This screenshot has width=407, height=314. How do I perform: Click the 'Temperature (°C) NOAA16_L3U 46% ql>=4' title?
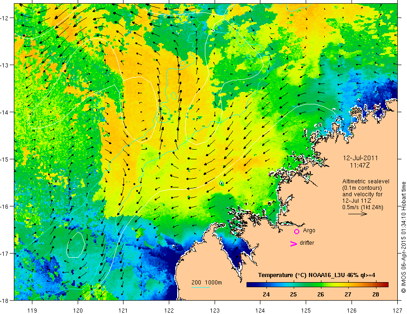click(316, 275)
